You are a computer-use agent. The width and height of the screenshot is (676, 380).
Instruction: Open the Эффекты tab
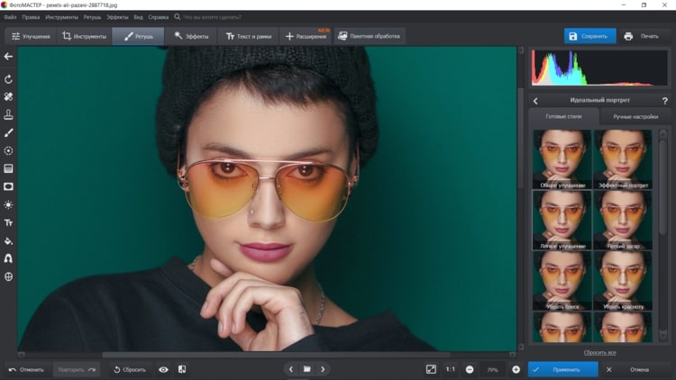(x=192, y=36)
